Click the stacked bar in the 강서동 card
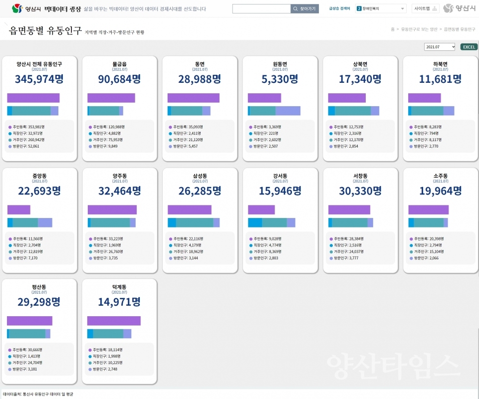Screen dimensions: 479x399 [271, 222]
